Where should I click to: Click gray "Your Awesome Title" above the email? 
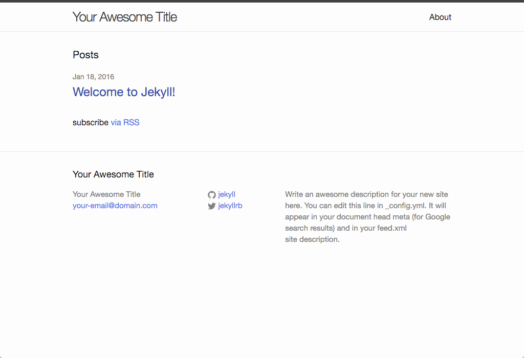pos(106,194)
